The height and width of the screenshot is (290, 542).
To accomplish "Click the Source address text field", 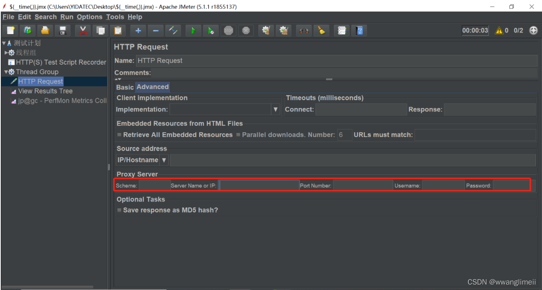I will tap(353, 160).
